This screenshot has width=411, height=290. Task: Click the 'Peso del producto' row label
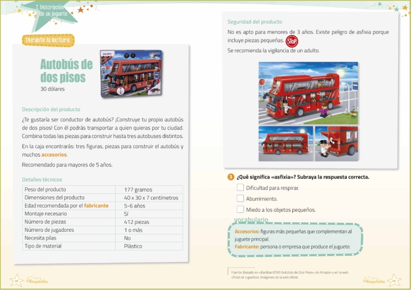pos(45,189)
